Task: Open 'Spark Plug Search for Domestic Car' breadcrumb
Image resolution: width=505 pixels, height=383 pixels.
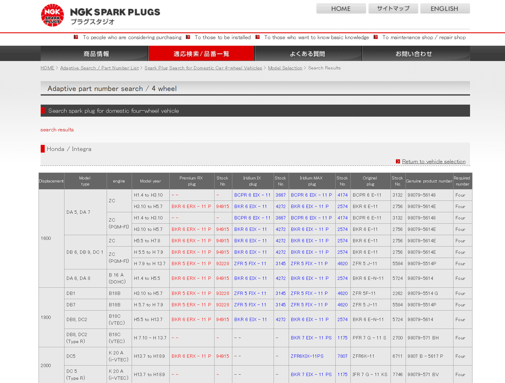Action: point(203,68)
